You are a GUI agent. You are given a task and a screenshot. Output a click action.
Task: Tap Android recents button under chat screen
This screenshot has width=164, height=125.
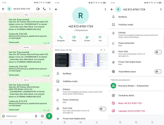pos(11,122)
